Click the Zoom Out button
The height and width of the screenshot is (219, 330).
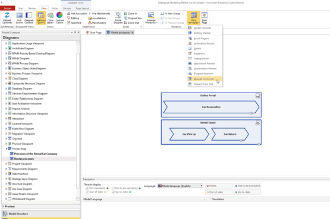click(x=131, y=23)
